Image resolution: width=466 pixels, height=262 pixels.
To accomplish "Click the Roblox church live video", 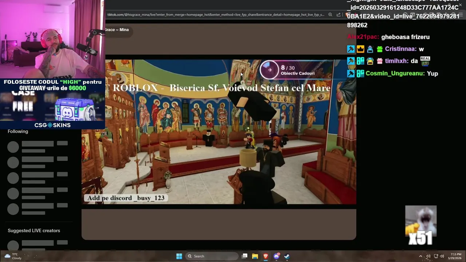I will [x=219, y=132].
